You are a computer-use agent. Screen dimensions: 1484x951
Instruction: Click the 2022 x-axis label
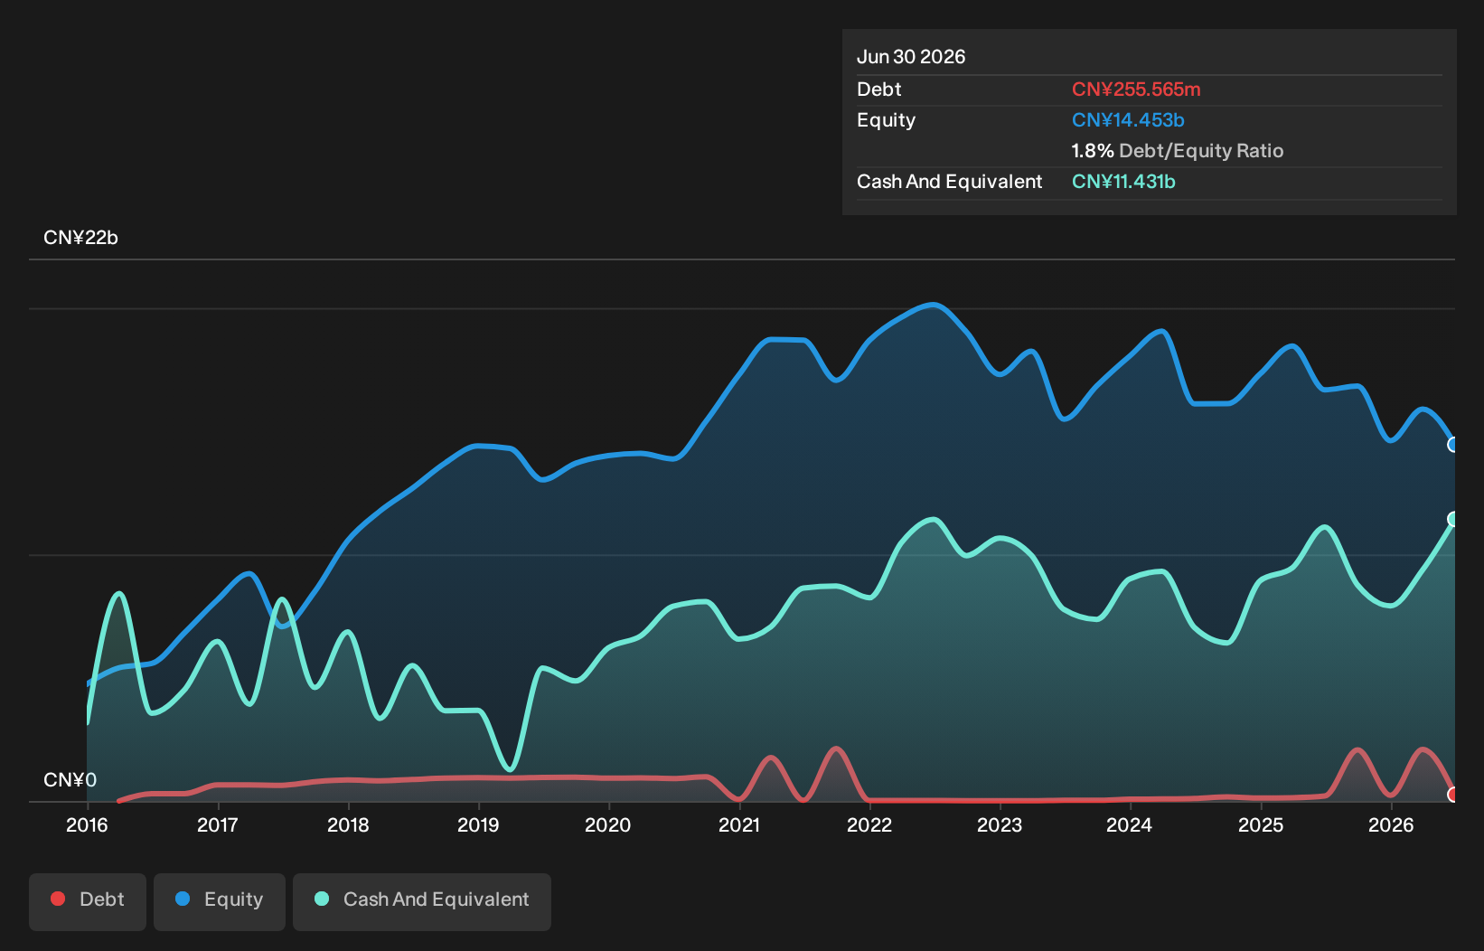pyautogui.click(x=869, y=824)
